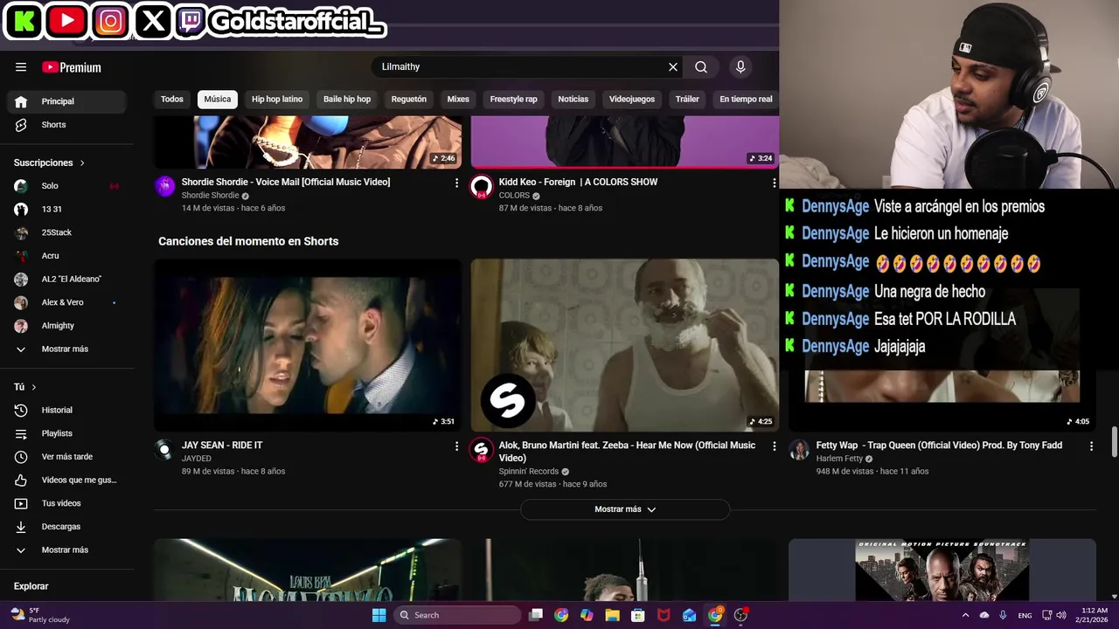Click the taskbar Search box
The height and width of the screenshot is (629, 1119).
tap(456, 615)
